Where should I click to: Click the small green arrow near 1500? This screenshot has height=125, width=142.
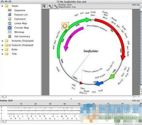pyautogui.click(x=112, y=76)
